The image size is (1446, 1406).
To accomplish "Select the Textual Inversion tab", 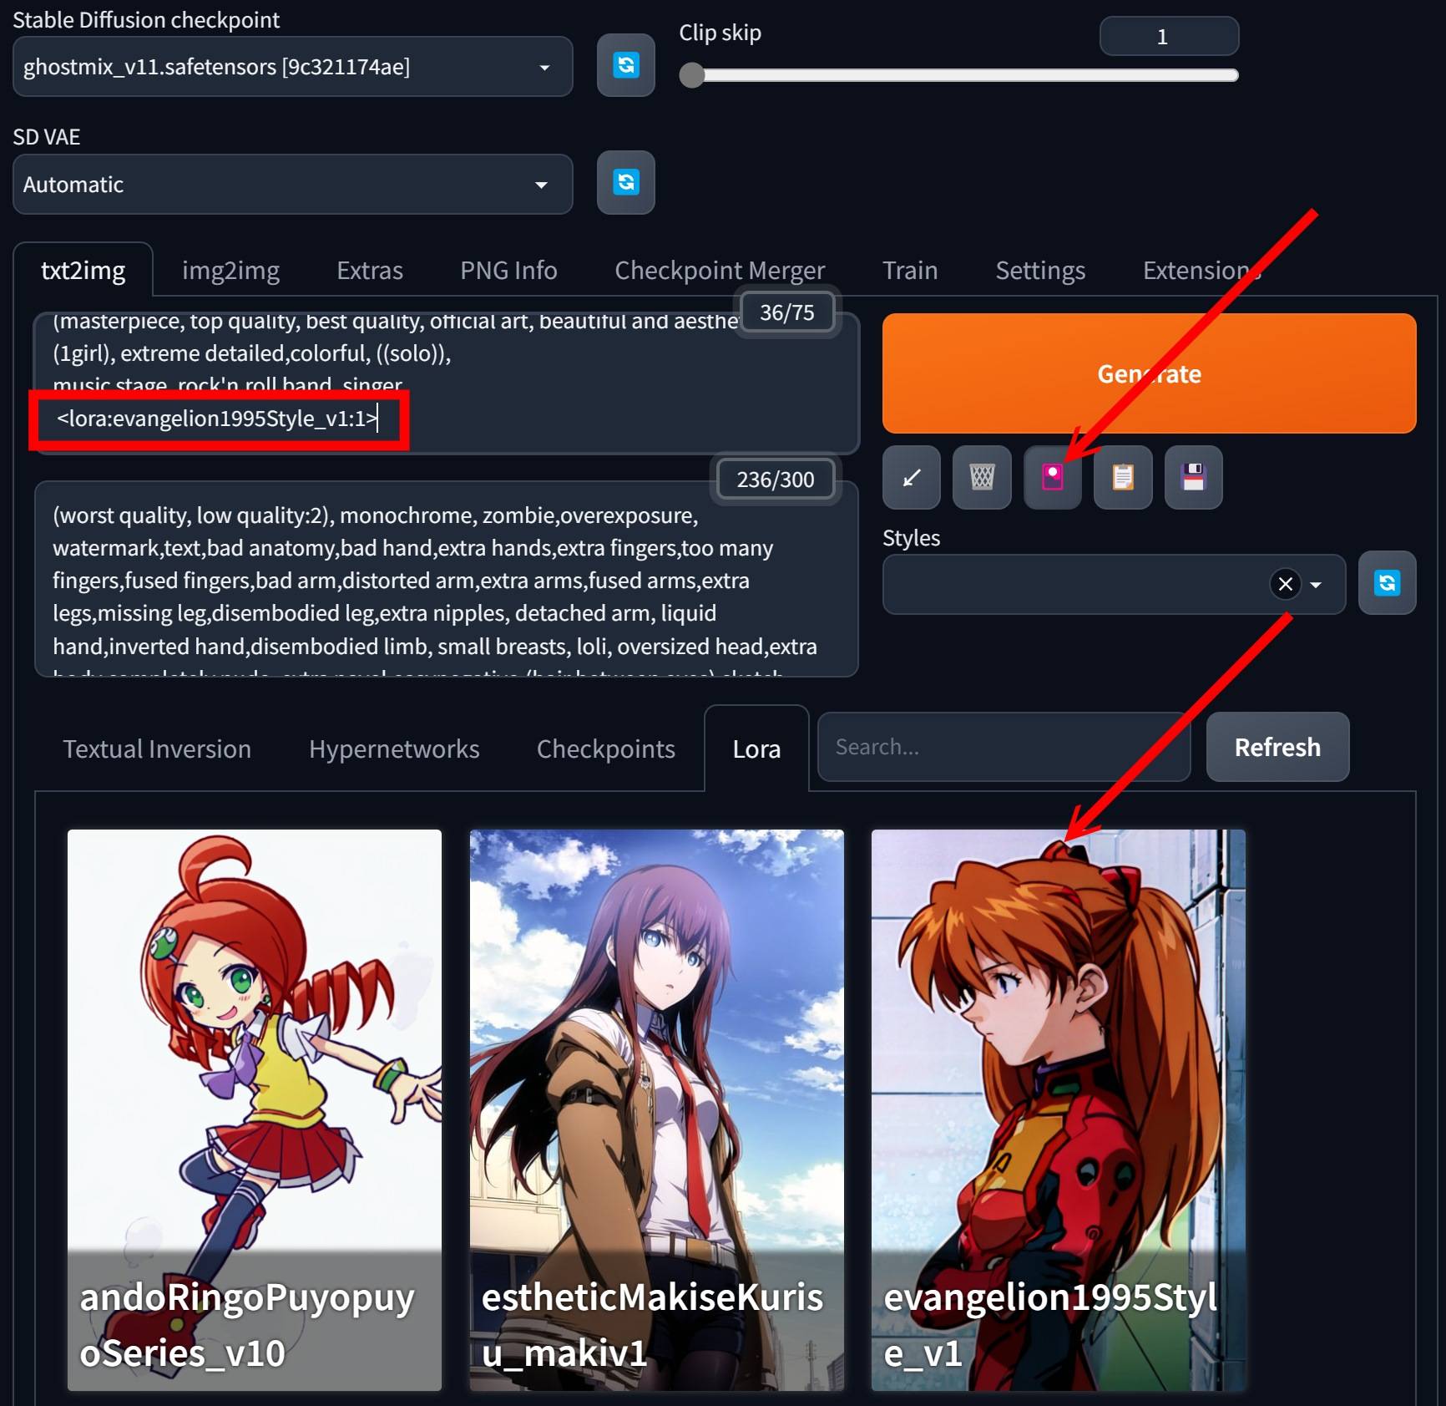I will (x=157, y=749).
